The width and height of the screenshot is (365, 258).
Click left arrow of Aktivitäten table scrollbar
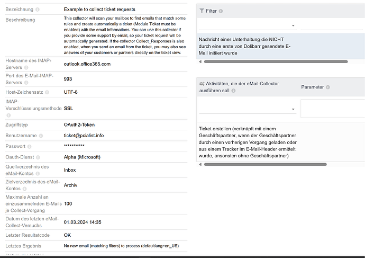coord(200,164)
